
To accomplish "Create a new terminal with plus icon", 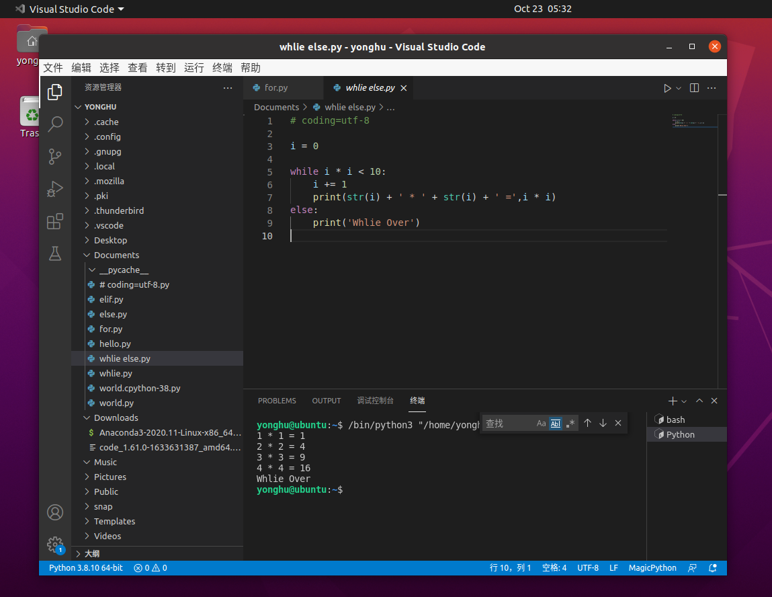I will tap(673, 401).
